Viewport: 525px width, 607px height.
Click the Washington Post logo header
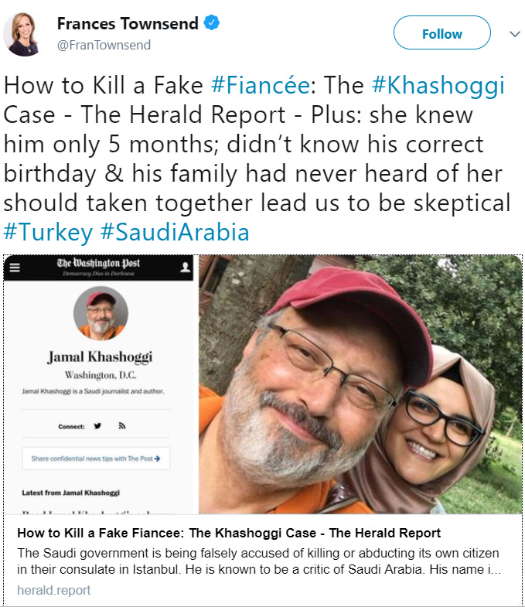[x=98, y=266]
